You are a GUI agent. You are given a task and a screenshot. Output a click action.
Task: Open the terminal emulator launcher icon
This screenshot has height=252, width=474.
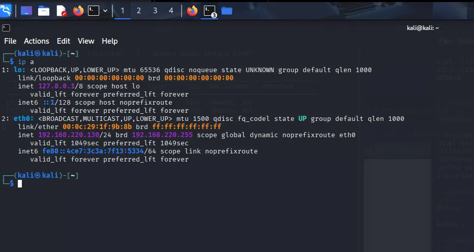coord(94,11)
